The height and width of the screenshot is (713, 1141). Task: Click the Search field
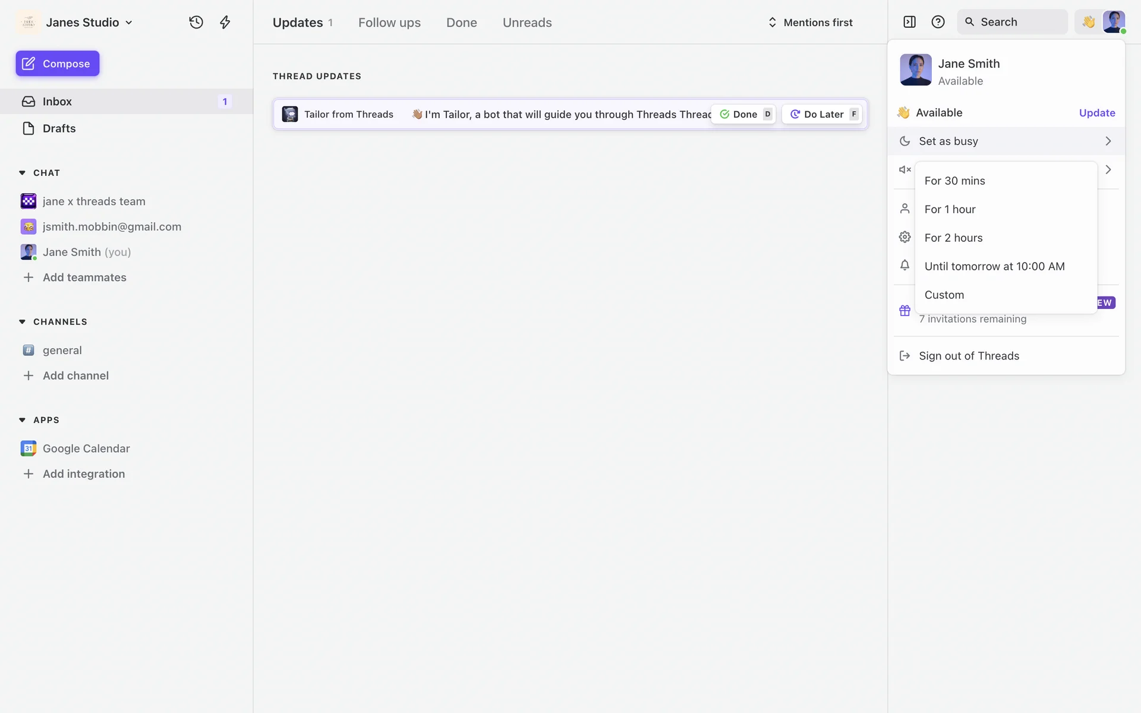click(x=1012, y=22)
